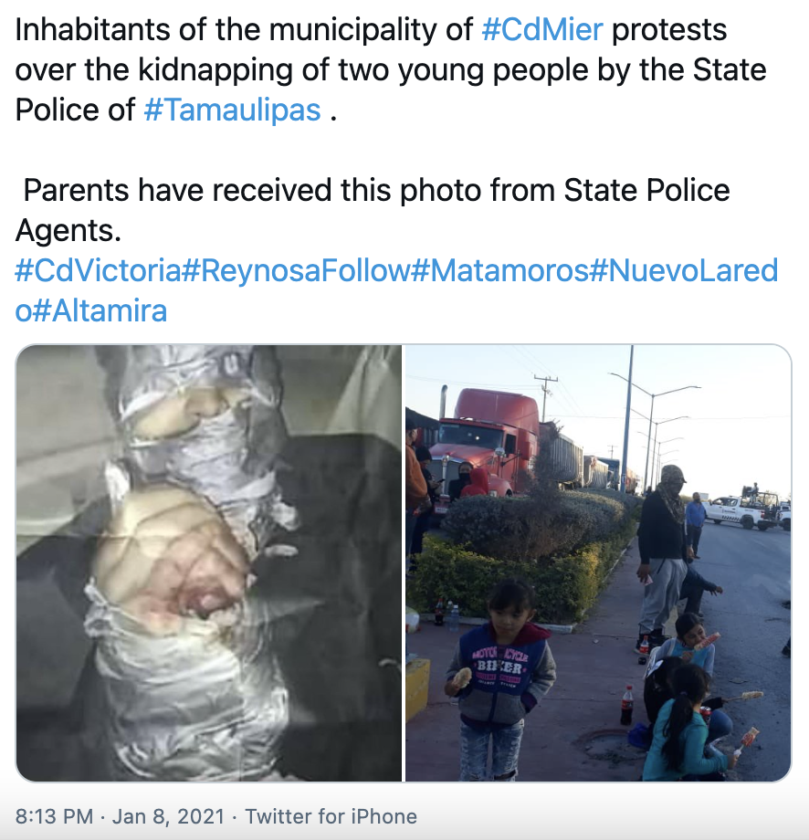Click the Jan 8, 2021 date
Screen dimensions: 809x840
coord(168,816)
